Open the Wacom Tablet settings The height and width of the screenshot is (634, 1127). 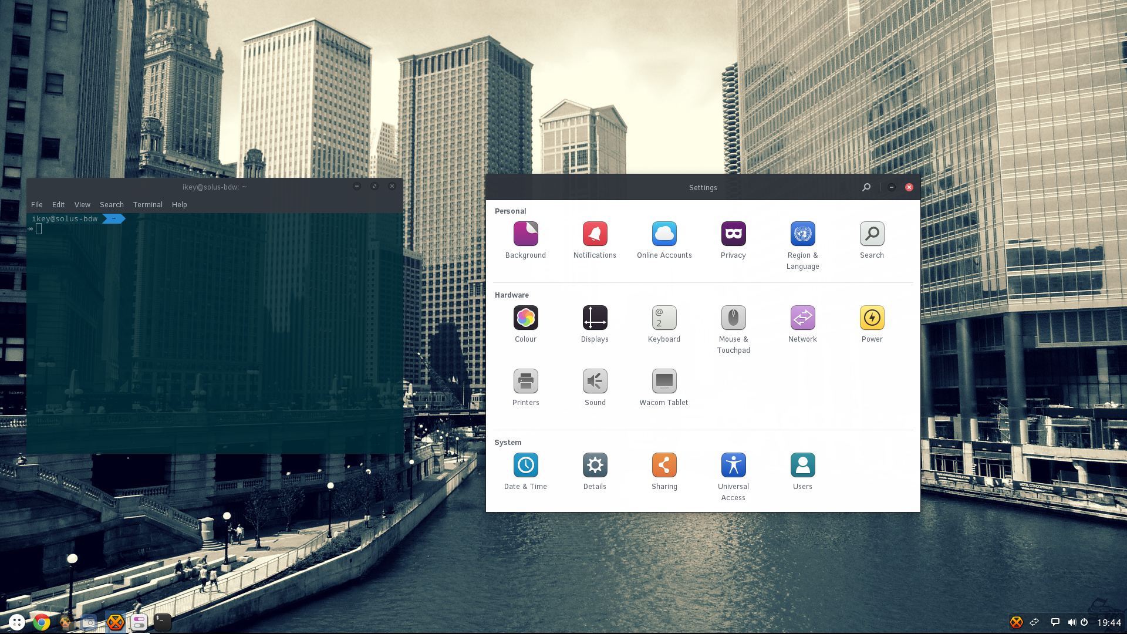664,388
